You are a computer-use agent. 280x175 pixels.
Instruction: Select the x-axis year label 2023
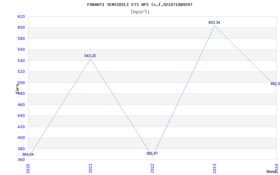pyautogui.click(x=215, y=168)
